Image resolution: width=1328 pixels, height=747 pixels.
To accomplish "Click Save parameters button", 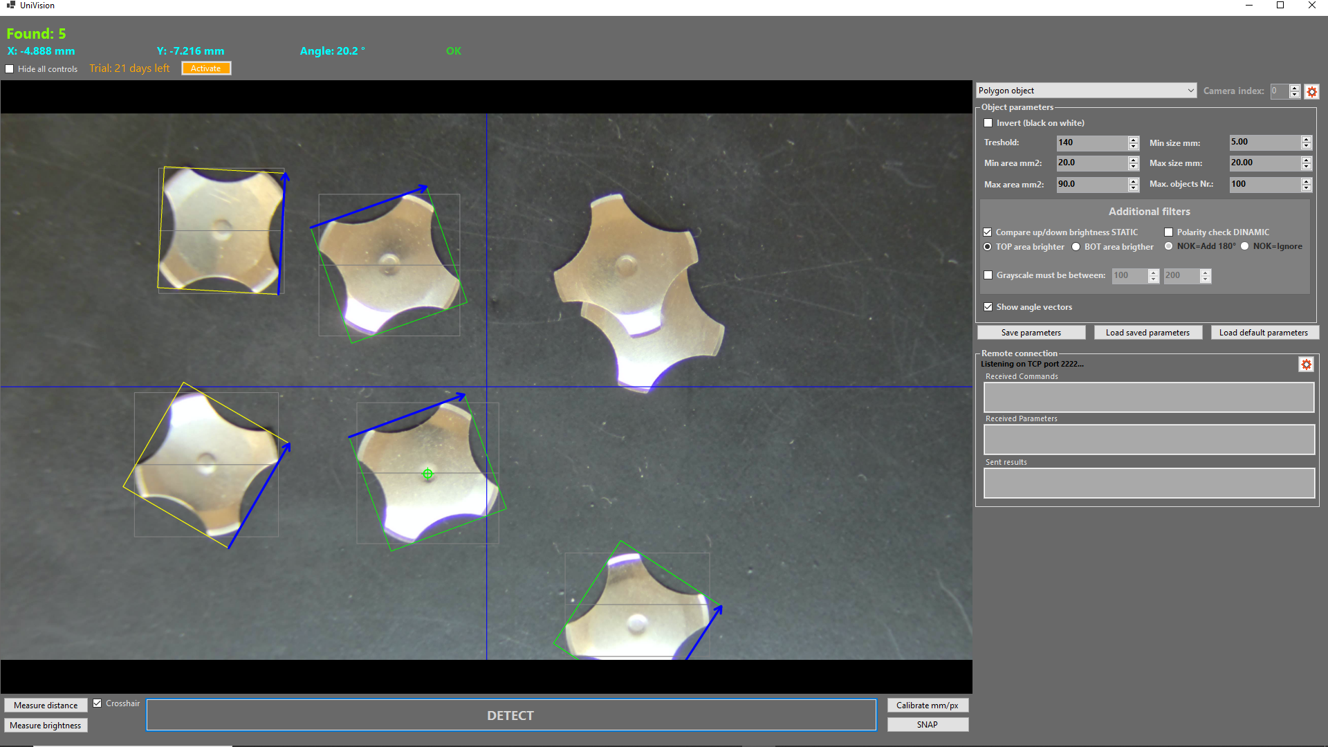I will pyautogui.click(x=1031, y=333).
